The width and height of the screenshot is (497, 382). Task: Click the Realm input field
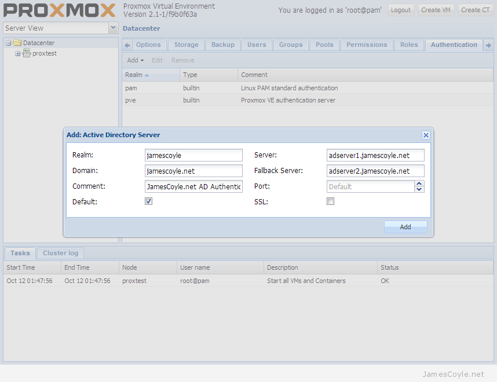[x=193, y=155]
